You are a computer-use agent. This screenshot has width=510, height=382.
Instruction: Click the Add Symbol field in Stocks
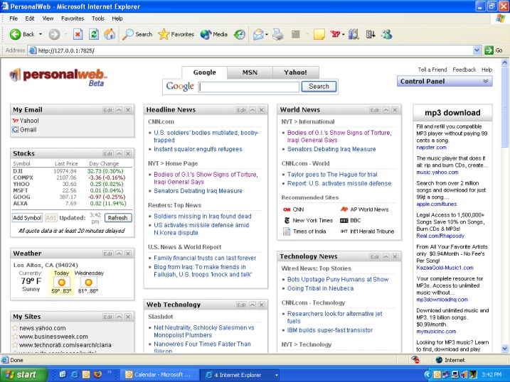tap(27, 218)
